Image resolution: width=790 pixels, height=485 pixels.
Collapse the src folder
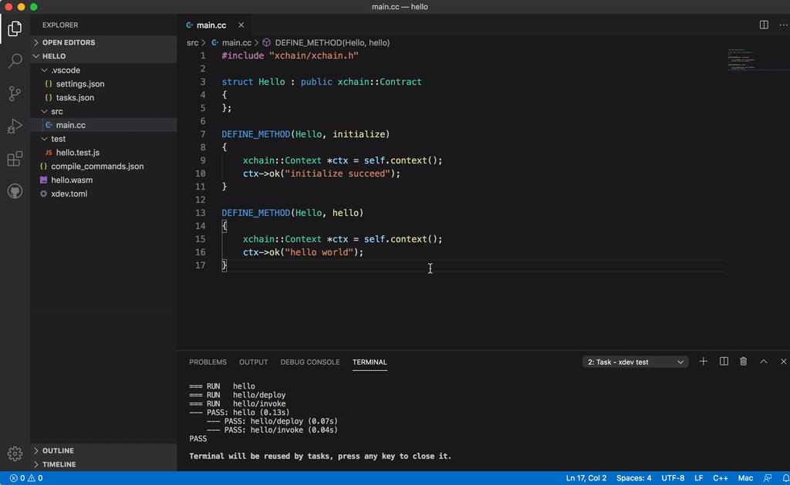click(x=103, y=111)
